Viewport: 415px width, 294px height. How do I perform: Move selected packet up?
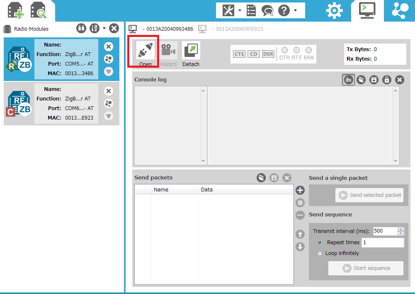[300, 234]
